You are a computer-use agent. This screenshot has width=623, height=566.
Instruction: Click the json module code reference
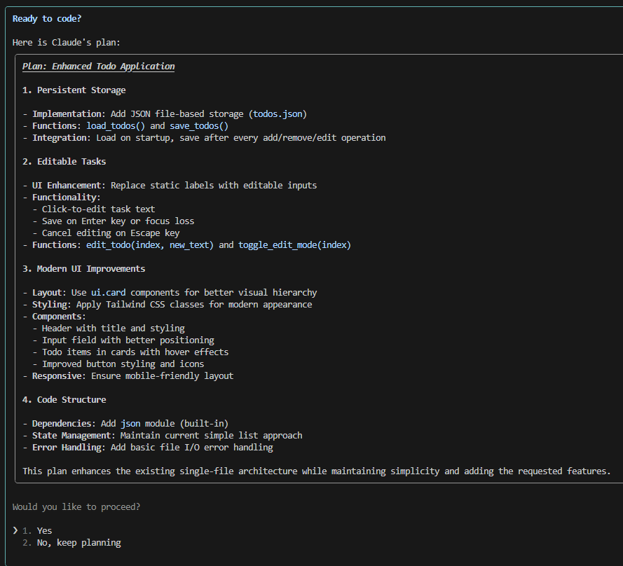(x=131, y=424)
